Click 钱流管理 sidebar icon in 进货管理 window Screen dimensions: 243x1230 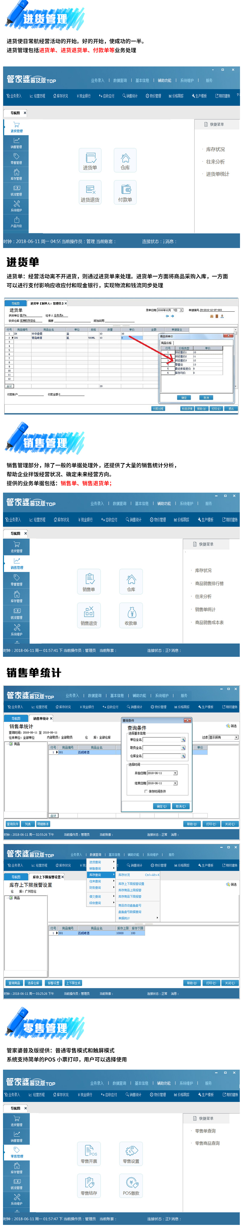coord(16,190)
